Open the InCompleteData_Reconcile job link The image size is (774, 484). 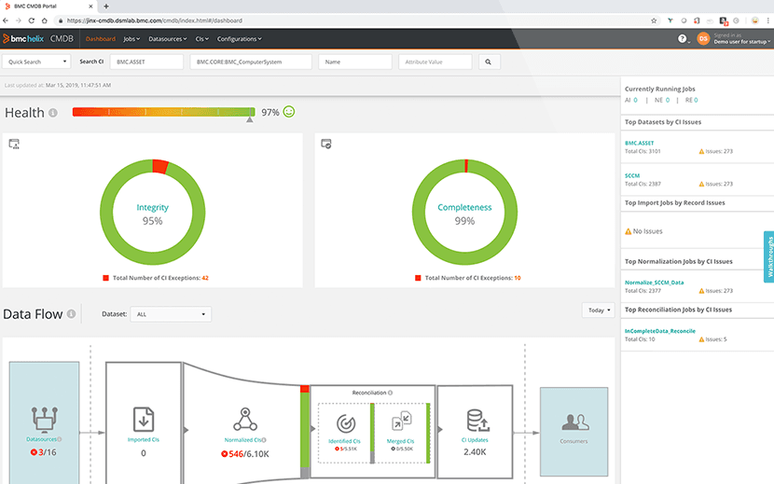click(x=660, y=331)
